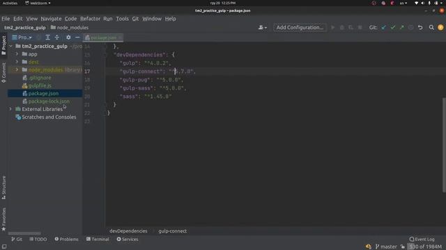Open the Navigate menu
Viewport: 446px width, 250px height.
click(51, 19)
